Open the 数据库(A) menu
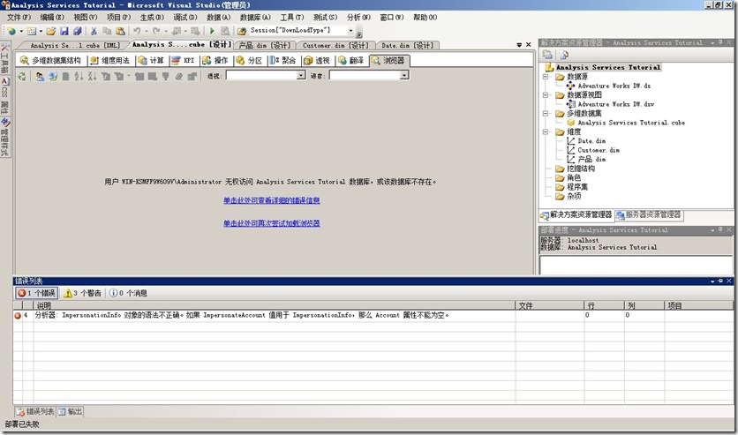This screenshot has width=738, height=435. 255,18
